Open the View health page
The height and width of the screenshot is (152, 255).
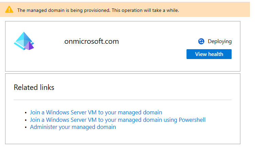209,54
